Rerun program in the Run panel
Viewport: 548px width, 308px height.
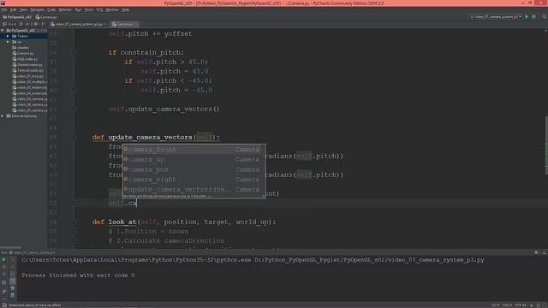3,260
